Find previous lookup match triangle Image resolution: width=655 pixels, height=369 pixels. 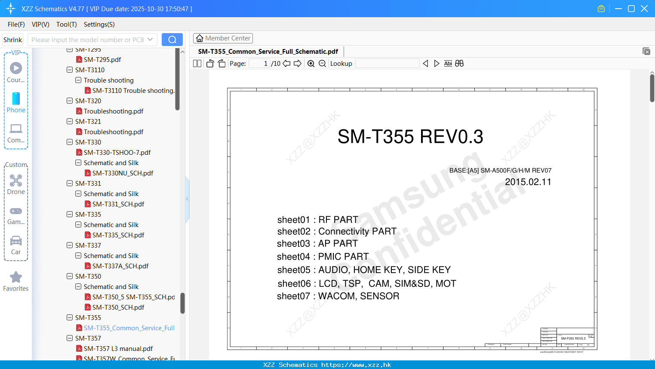425,64
